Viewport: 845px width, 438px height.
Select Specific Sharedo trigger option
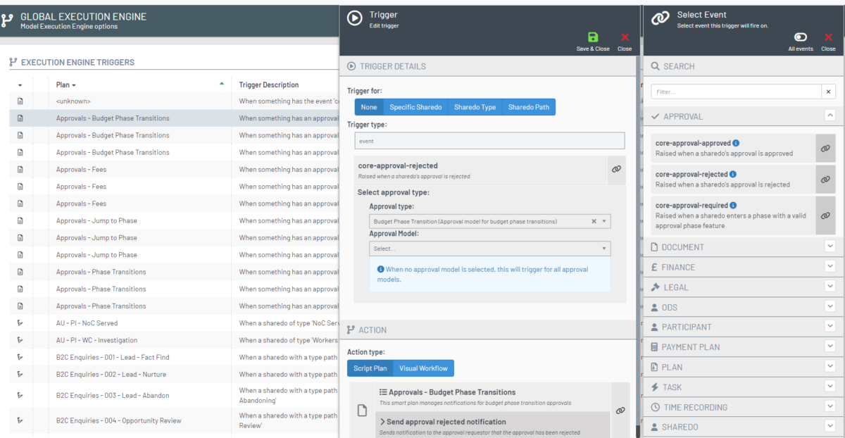415,107
